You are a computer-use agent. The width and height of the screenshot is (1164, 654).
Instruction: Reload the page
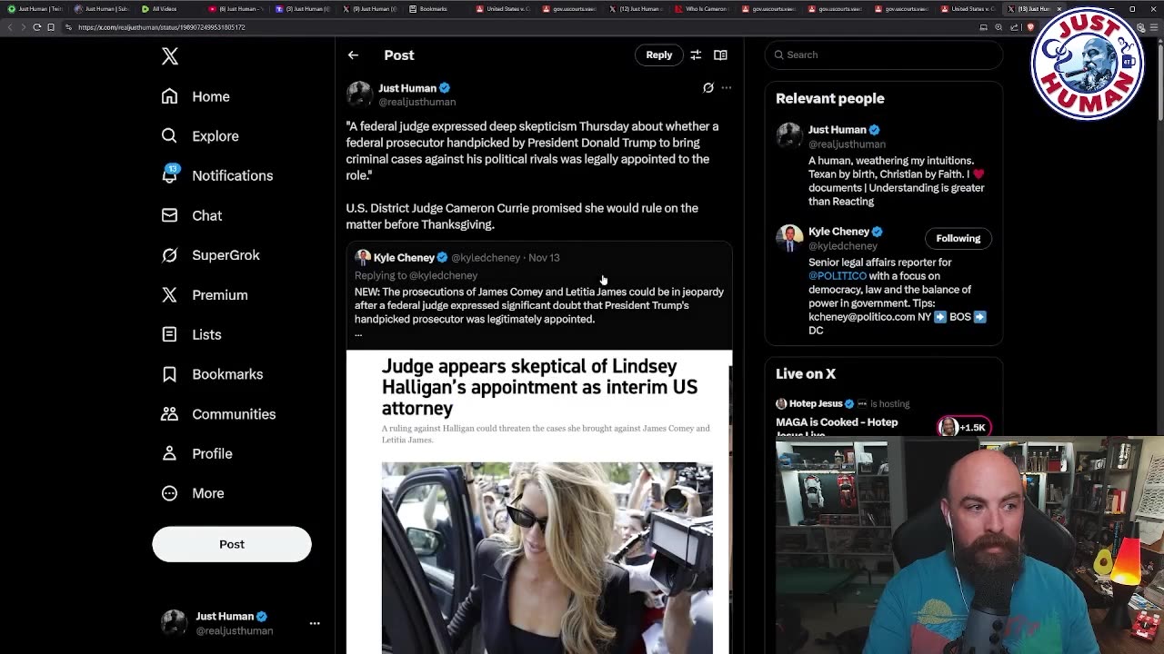click(x=37, y=27)
